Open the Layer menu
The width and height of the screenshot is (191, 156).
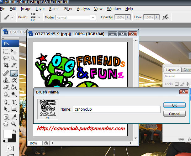click(40, 9)
